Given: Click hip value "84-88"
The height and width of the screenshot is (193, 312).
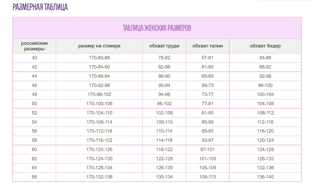Looking at the screenshot, I should coord(265,58).
